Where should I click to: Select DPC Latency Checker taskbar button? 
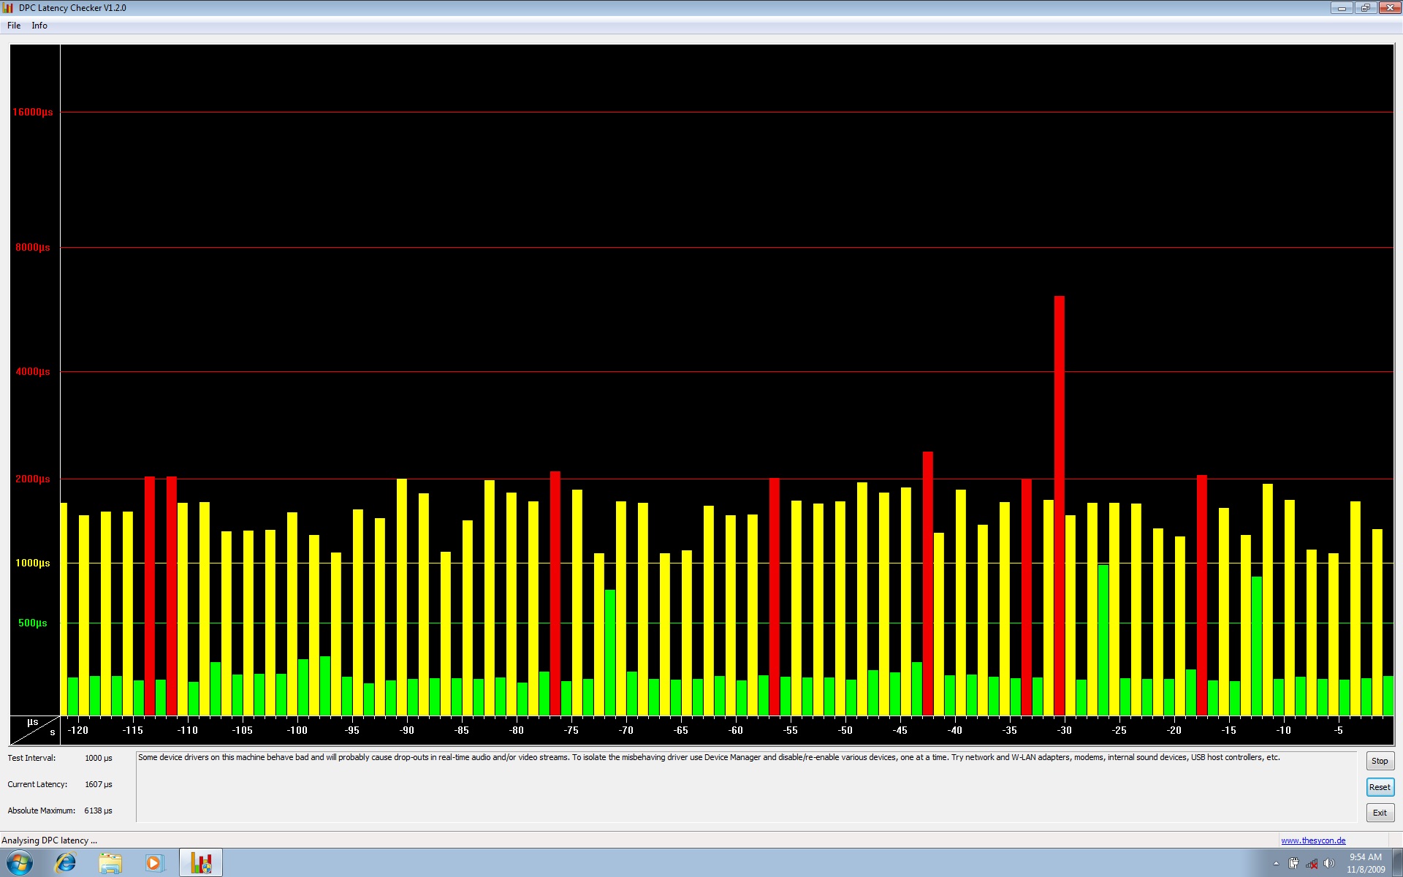(x=201, y=863)
